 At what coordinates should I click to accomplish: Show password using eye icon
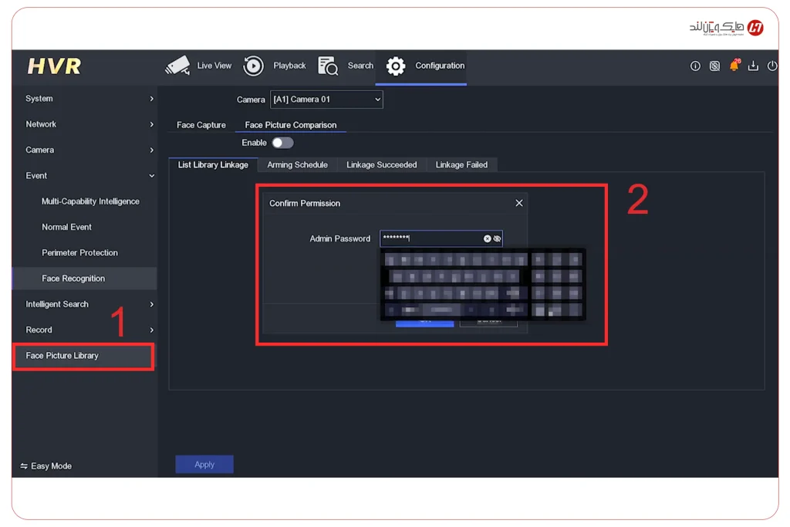point(497,239)
